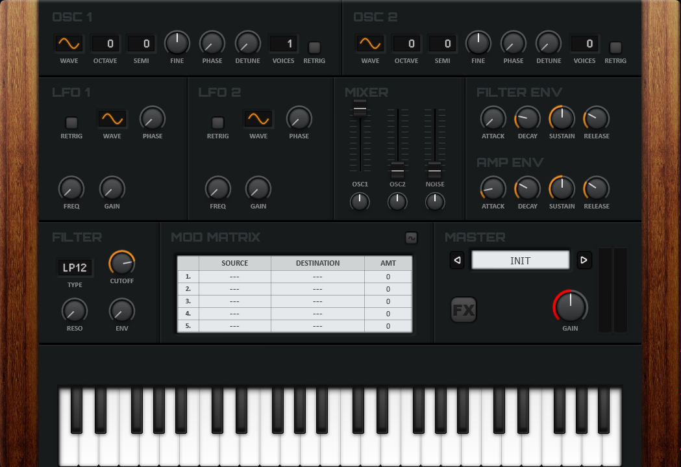This screenshot has height=467, width=681.
Task: Click the LFO 1 freq knob
Action: pos(71,189)
